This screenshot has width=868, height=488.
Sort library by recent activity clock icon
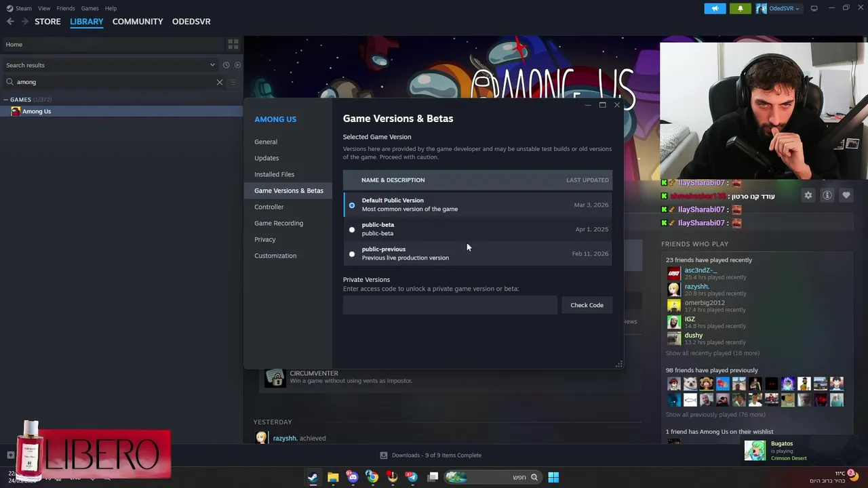coord(226,65)
